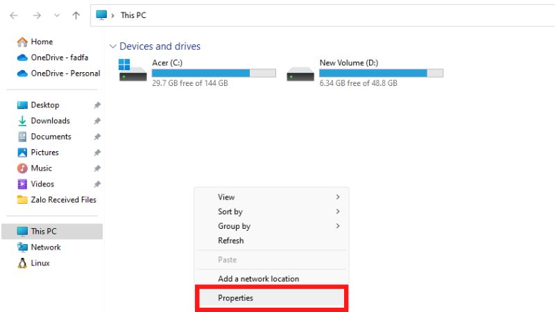Collapse the Devices and drives group
This screenshot has width=555, height=312.
pos(113,46)
